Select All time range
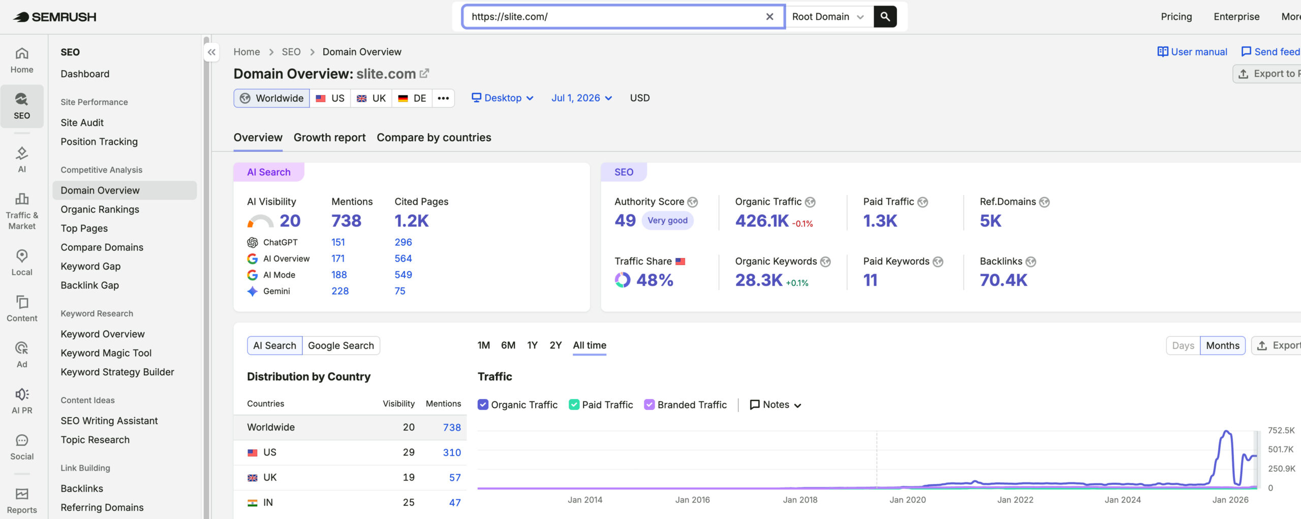 coord(590,345)
